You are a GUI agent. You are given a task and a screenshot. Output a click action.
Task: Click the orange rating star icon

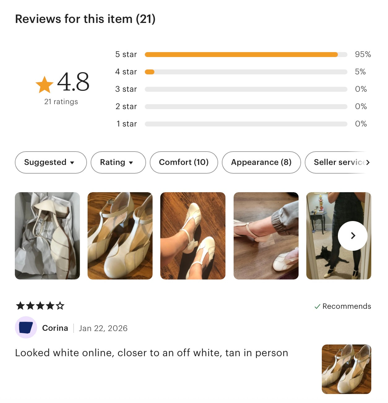click(45, 85)
